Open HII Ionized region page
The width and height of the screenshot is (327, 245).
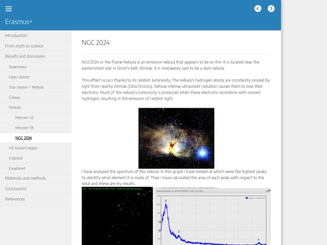tap(36, 148)
